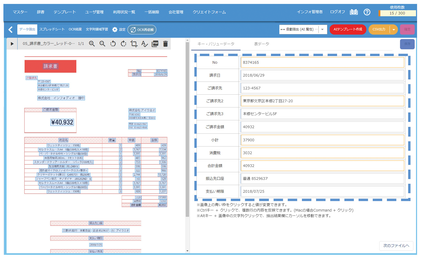Zoom in on the invoice image
The width and height of the screenshot is (421, 259).
(92, 44)
